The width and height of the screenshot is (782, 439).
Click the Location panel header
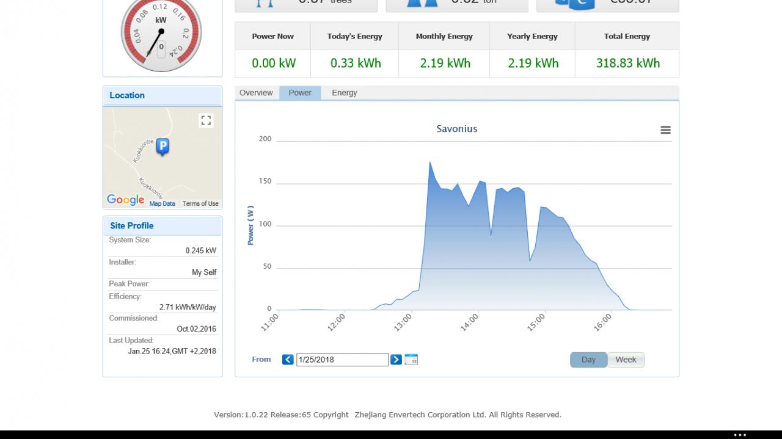pyautogui.click(x=163, y=95)
